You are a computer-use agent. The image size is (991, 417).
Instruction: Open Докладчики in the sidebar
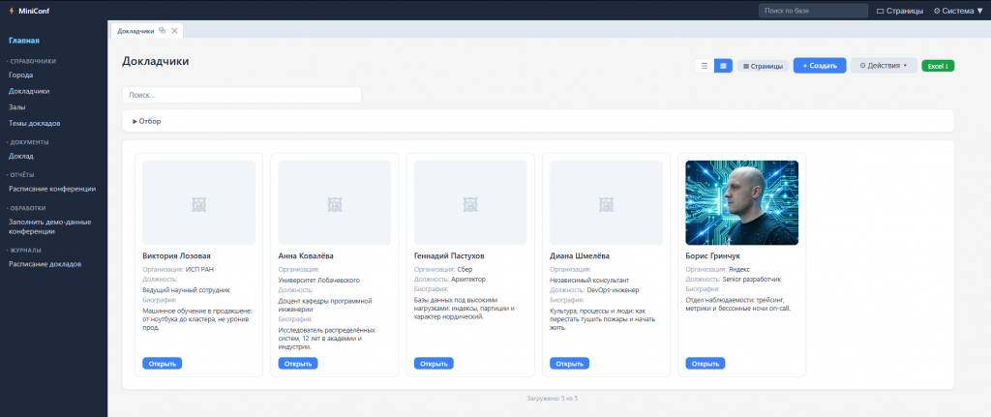(x=29, y=91)
